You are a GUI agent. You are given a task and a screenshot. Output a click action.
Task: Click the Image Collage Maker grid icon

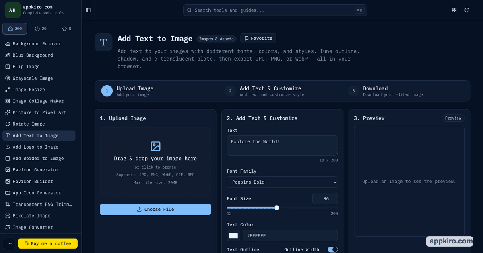click(8, 101)
